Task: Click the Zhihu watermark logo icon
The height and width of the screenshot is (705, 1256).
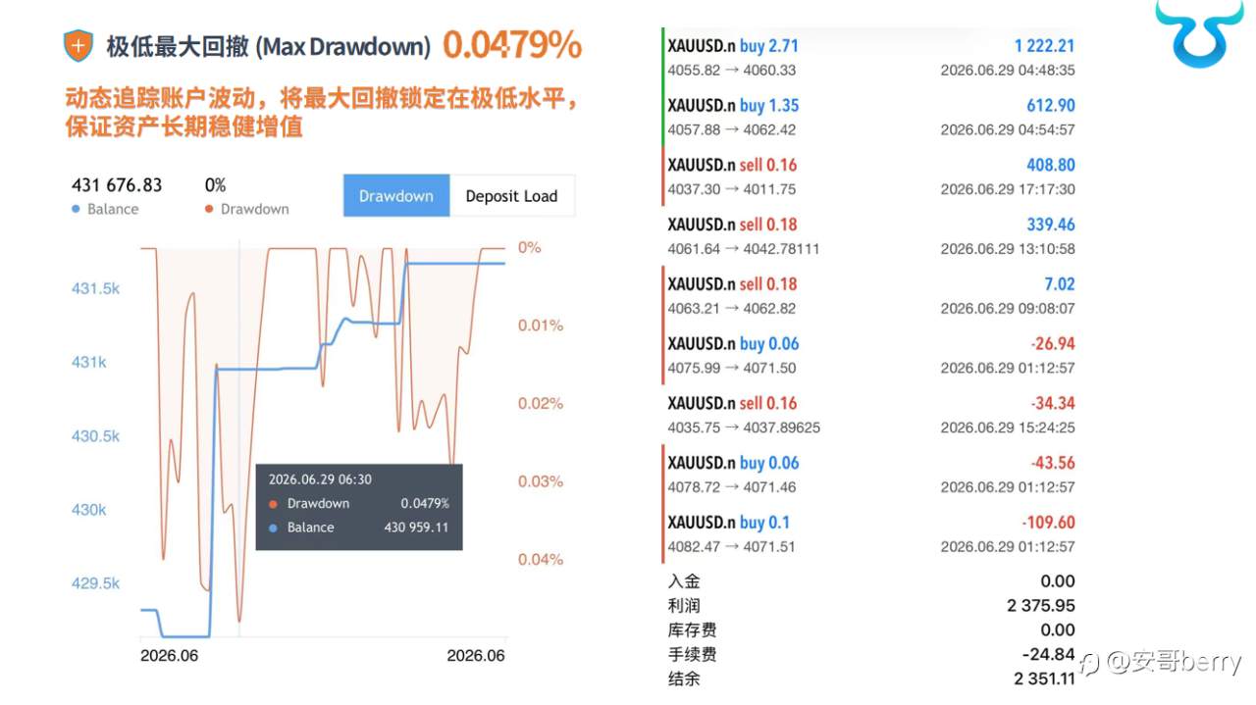Action: (1091, 663)
